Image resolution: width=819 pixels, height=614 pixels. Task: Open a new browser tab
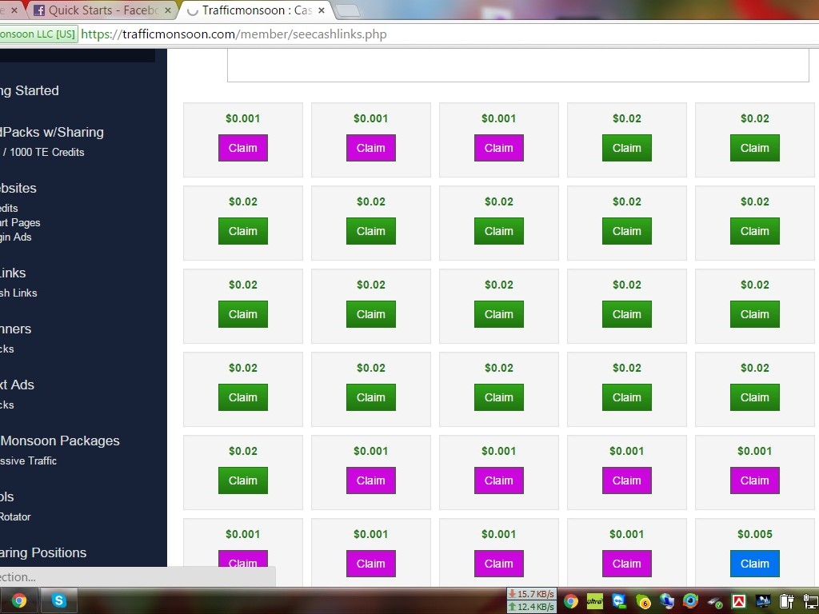[347, 10]
